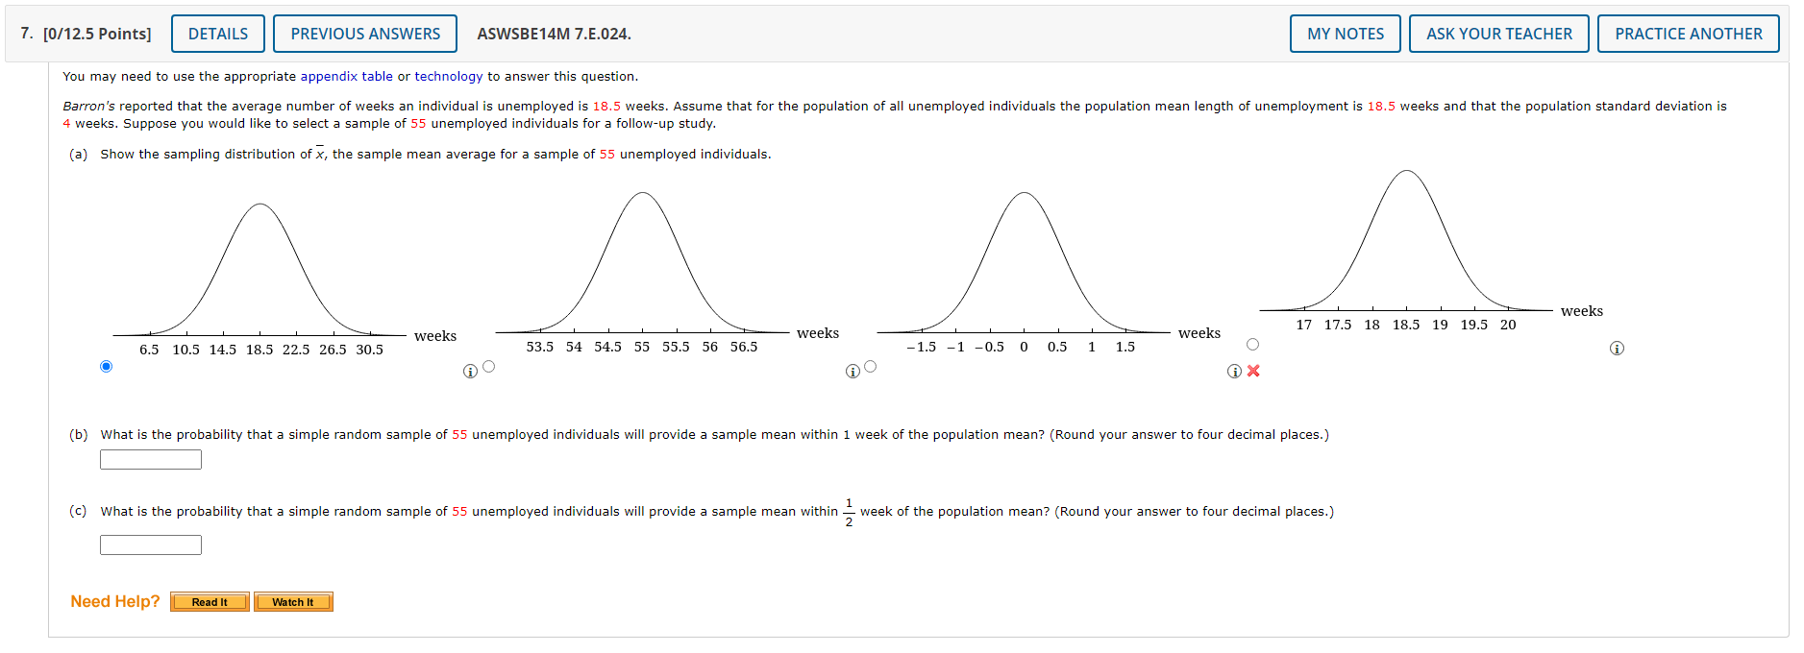
Task: Click the info icon beside the second distribution graph
Action: (470, 369)
